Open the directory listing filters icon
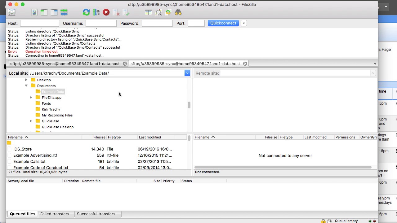The image size is (397, 223). click(x=148, y=12)
